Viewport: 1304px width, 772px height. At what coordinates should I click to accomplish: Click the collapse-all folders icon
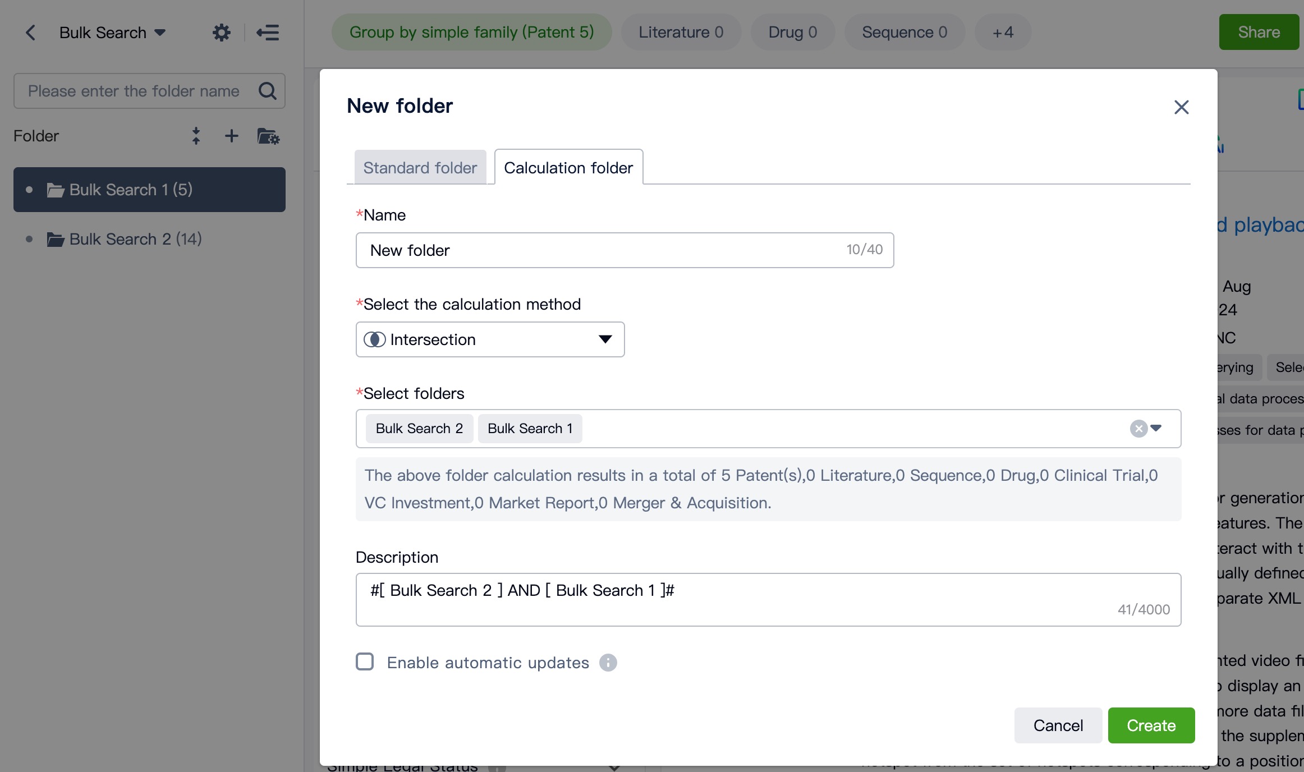(x=196, y=136)
